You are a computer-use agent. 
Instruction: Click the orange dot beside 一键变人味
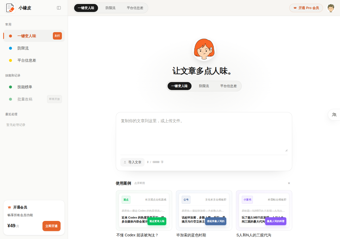coord(11,36)
